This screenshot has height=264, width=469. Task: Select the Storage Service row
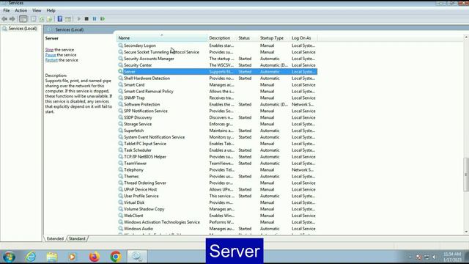click(217, 124)
